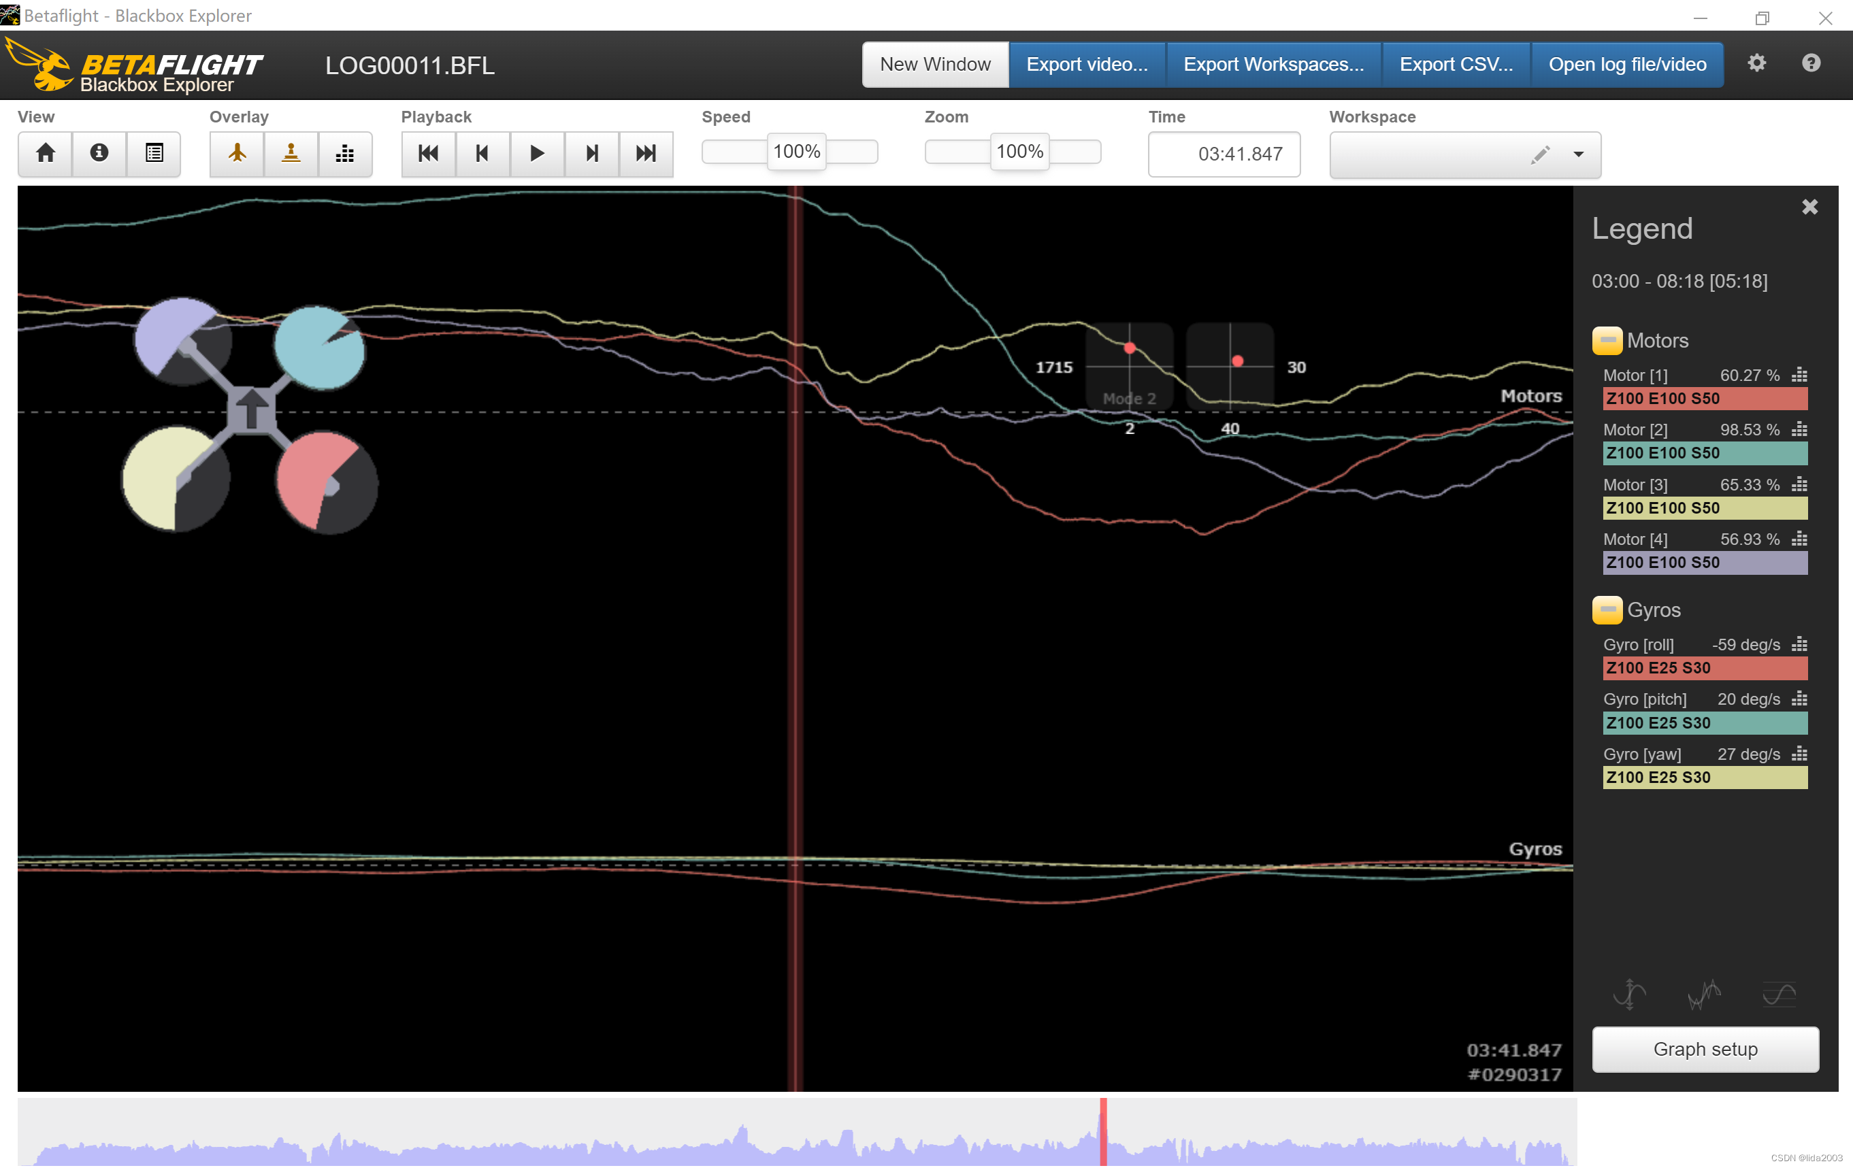The height and width of the screenshot is (1168, 1853).
Task: Toggle Motor [3] legend entry
Action: point(1635,485)
